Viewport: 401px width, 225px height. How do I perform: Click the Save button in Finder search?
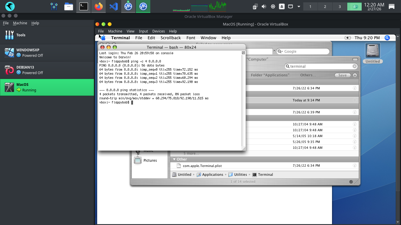click(x=342, y=75)
